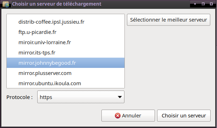This screenshot has height=128, width=217.
Task: Click the restore window button in title bar
Action: [203, 4]
